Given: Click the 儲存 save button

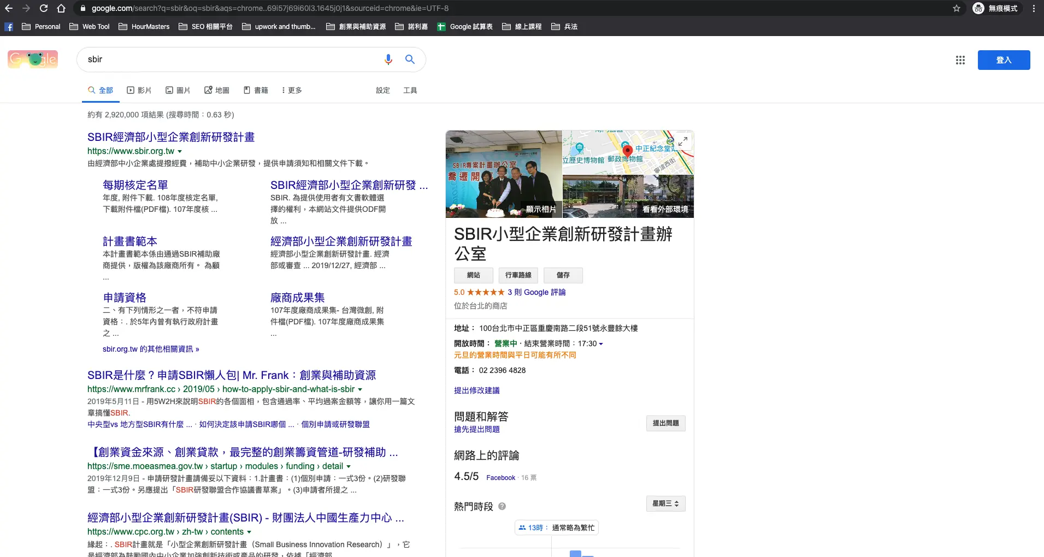Looking at the screenshot, I should [x=563, y=275].
